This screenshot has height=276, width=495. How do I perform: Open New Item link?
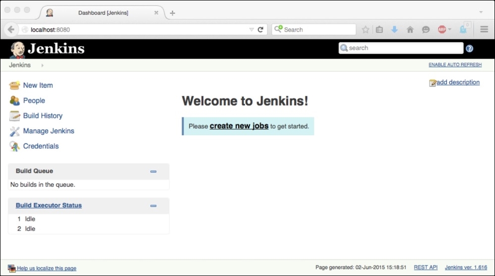click(x=38, y=85)
